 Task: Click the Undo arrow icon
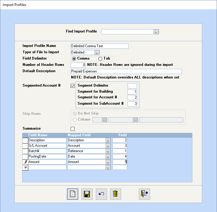point(101,194)
